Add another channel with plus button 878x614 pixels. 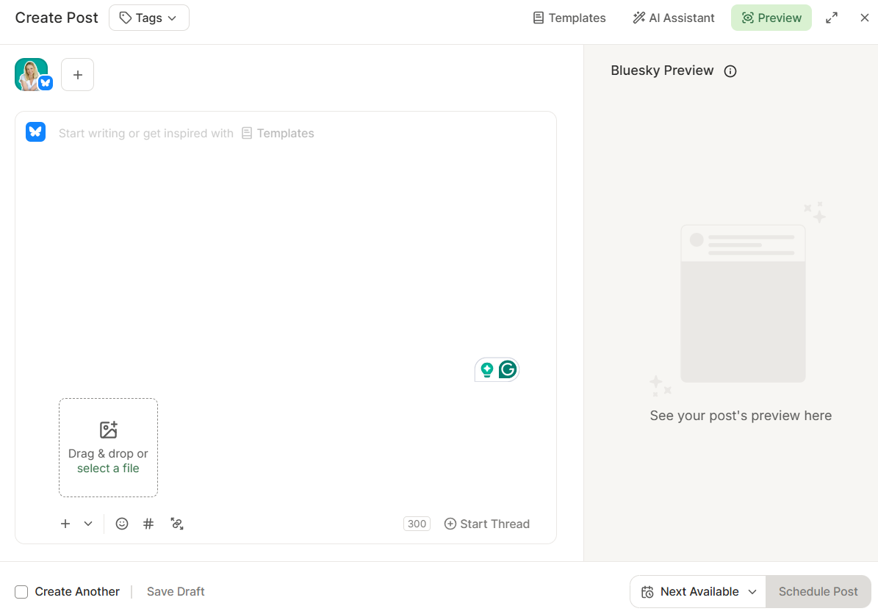[77, 74]
